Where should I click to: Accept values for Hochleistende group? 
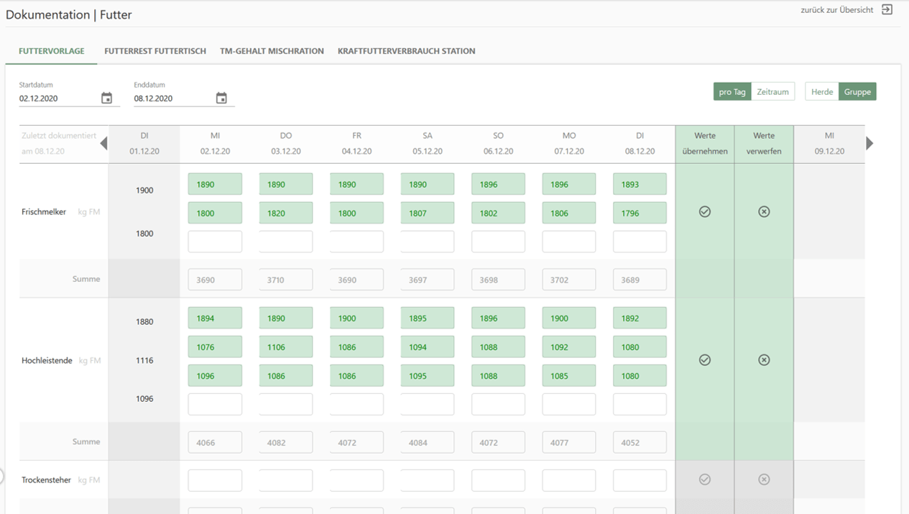[x=704, y=360]
